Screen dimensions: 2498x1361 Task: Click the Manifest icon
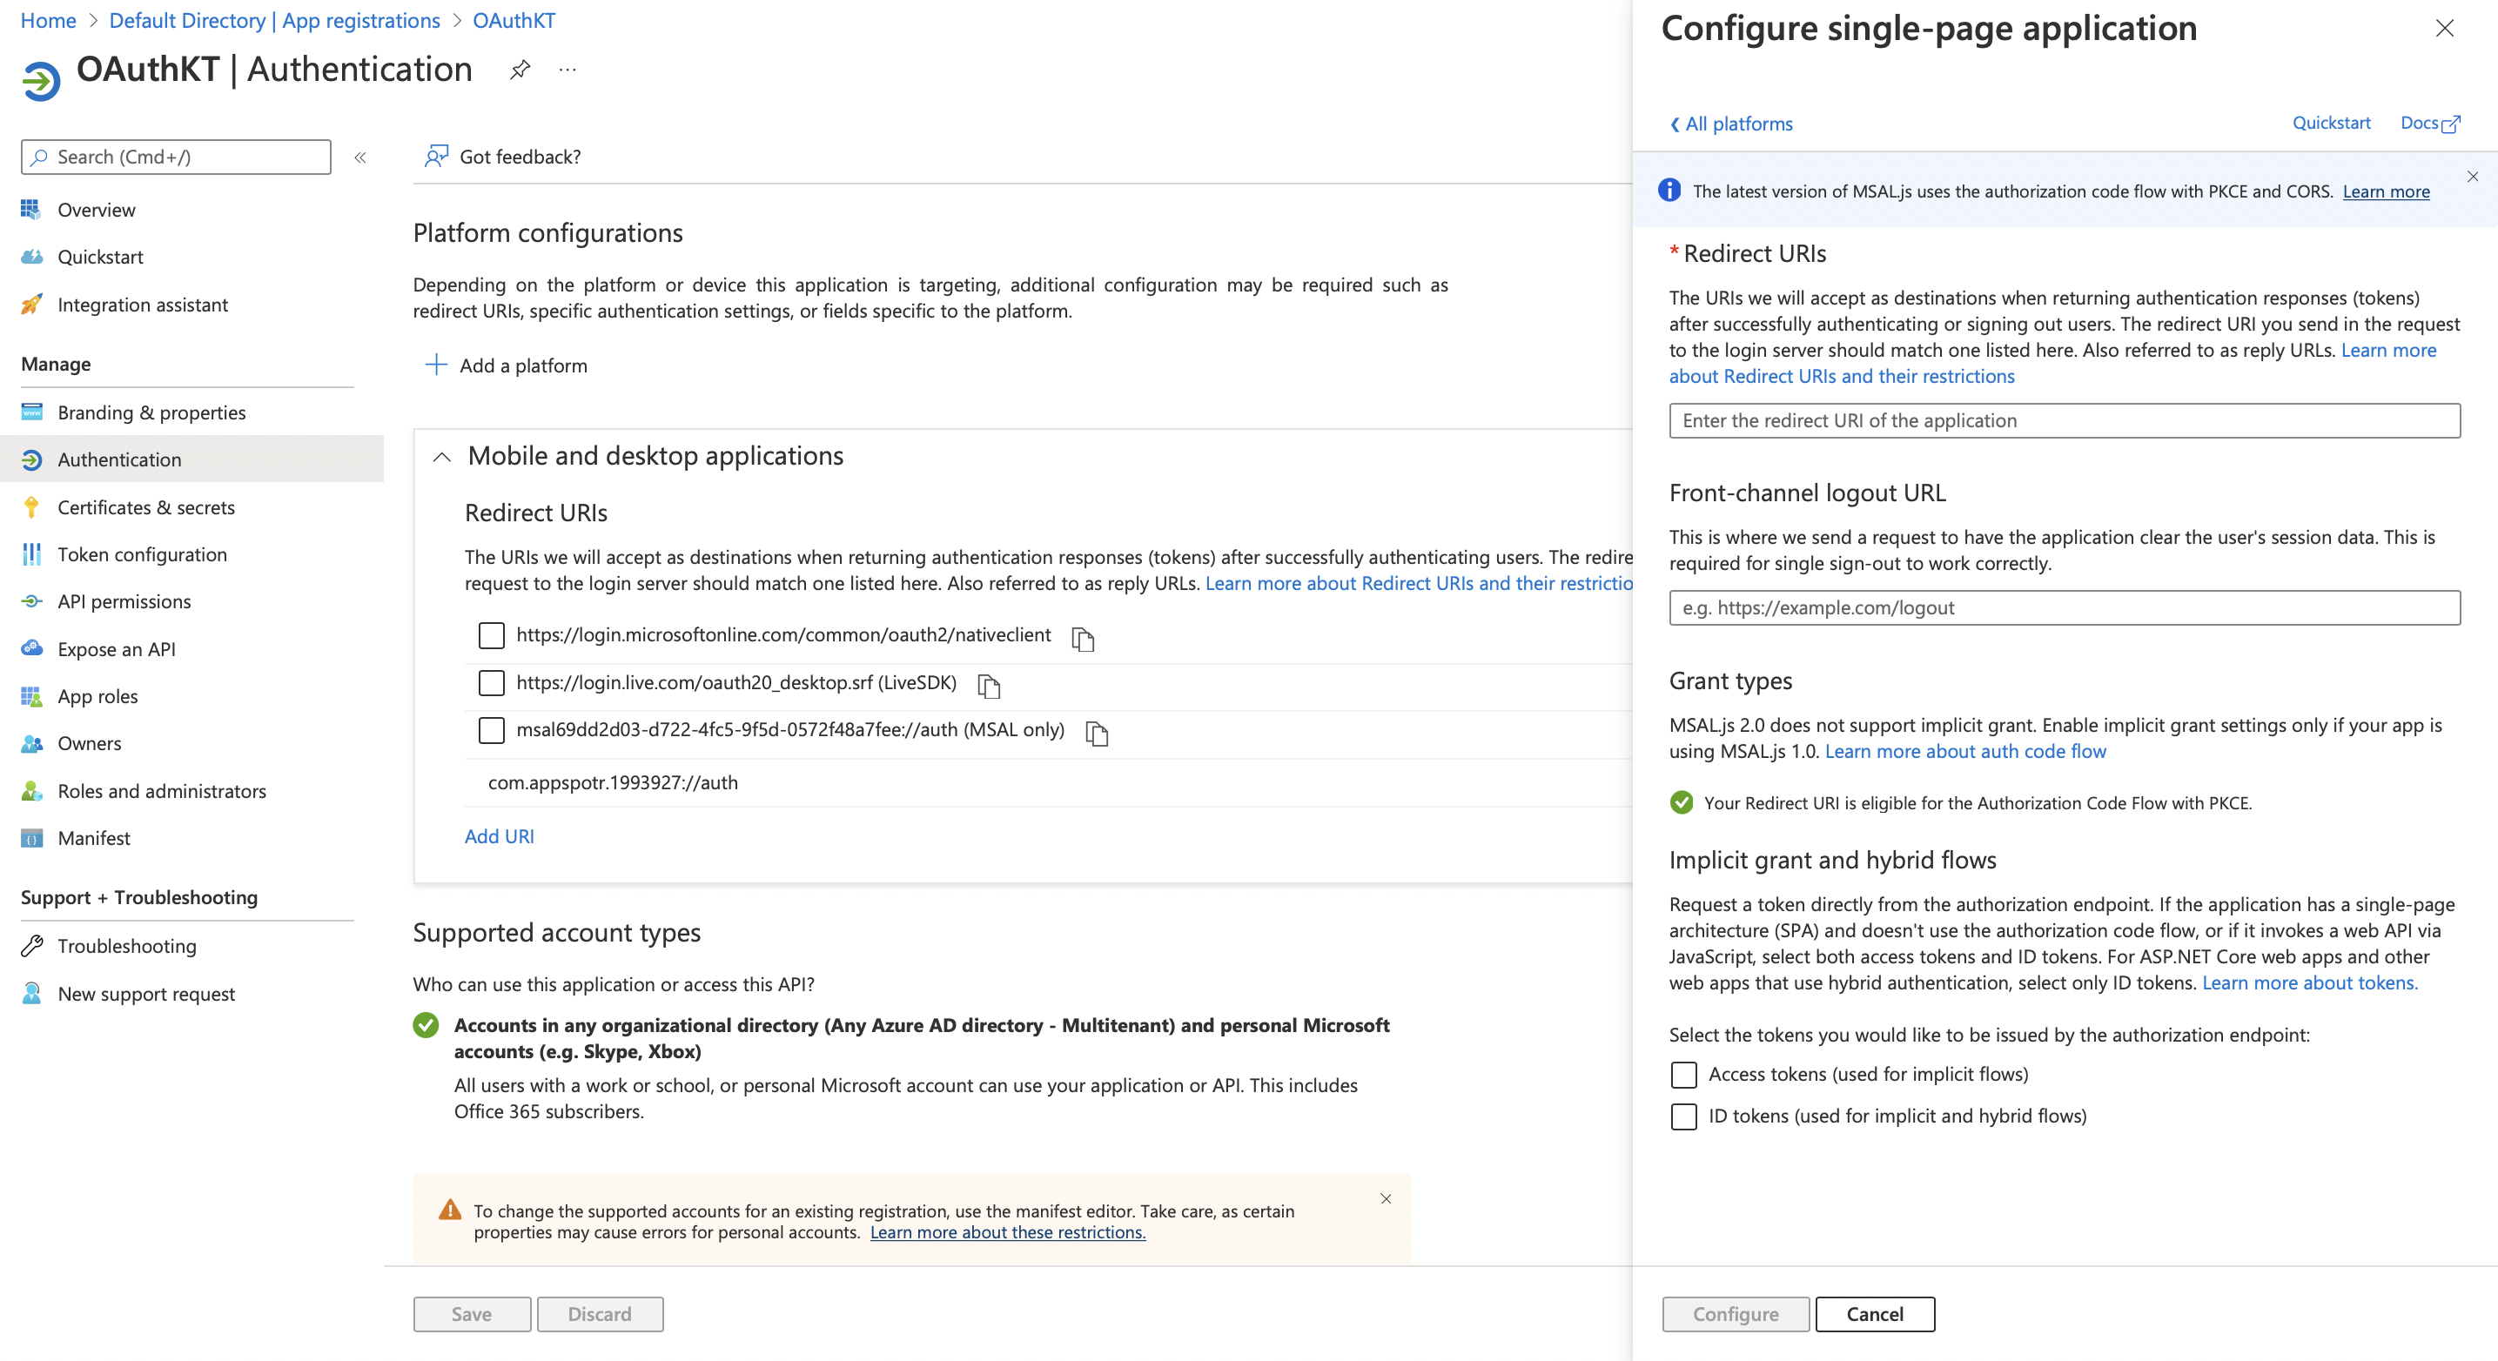31,839
